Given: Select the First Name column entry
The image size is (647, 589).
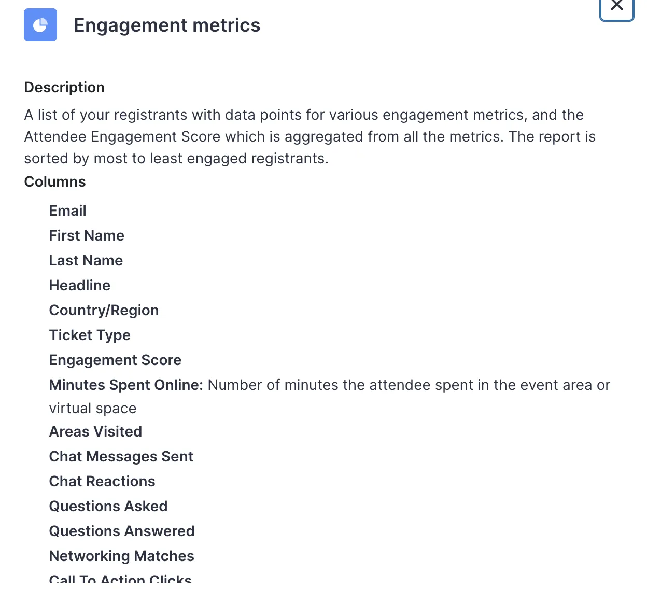Looking at the screenshot, I should (x=87, y=235).
